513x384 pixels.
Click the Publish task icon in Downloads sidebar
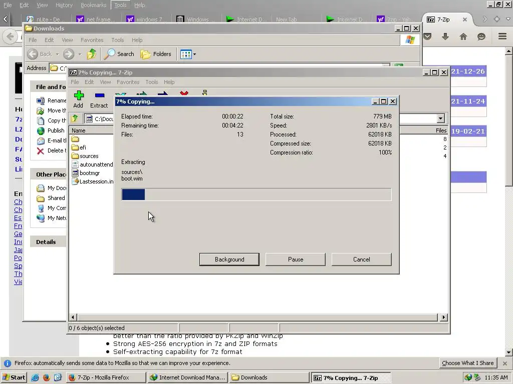[41, 130]
